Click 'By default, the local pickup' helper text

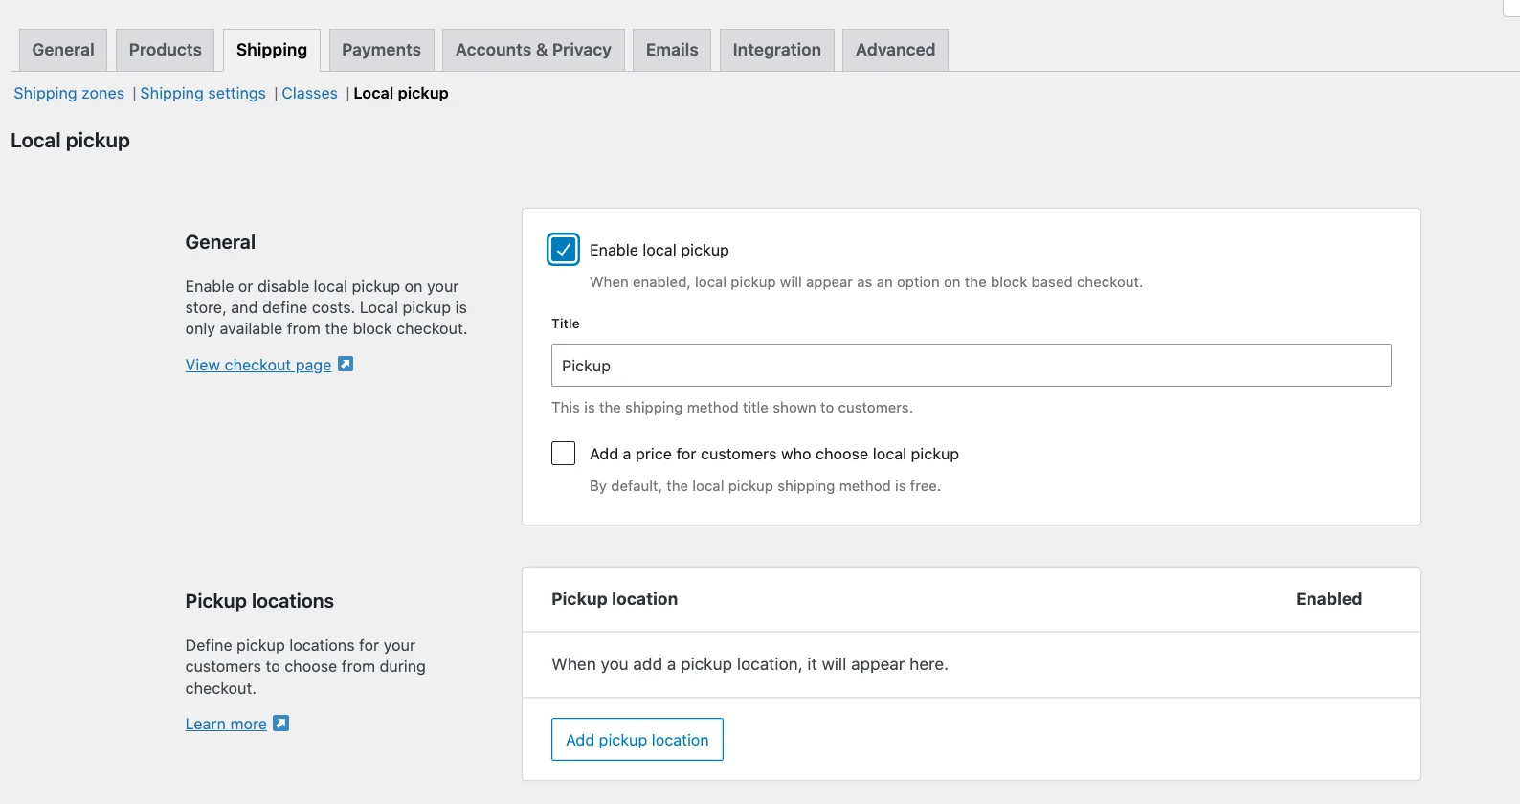click(765, 486)
